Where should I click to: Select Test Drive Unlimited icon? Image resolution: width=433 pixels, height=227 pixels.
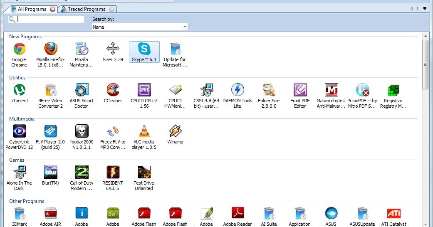144,172
